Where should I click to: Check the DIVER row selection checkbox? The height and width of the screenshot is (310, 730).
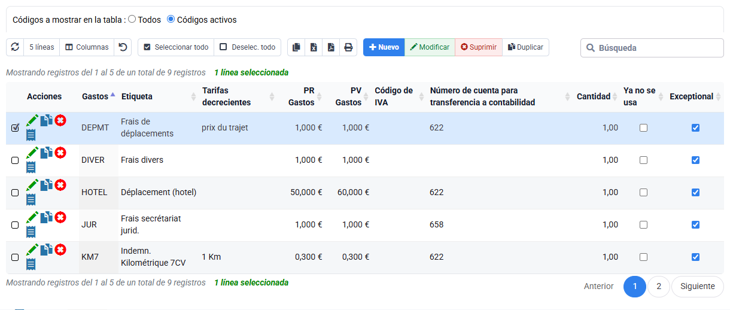click(x=16, y=160)
